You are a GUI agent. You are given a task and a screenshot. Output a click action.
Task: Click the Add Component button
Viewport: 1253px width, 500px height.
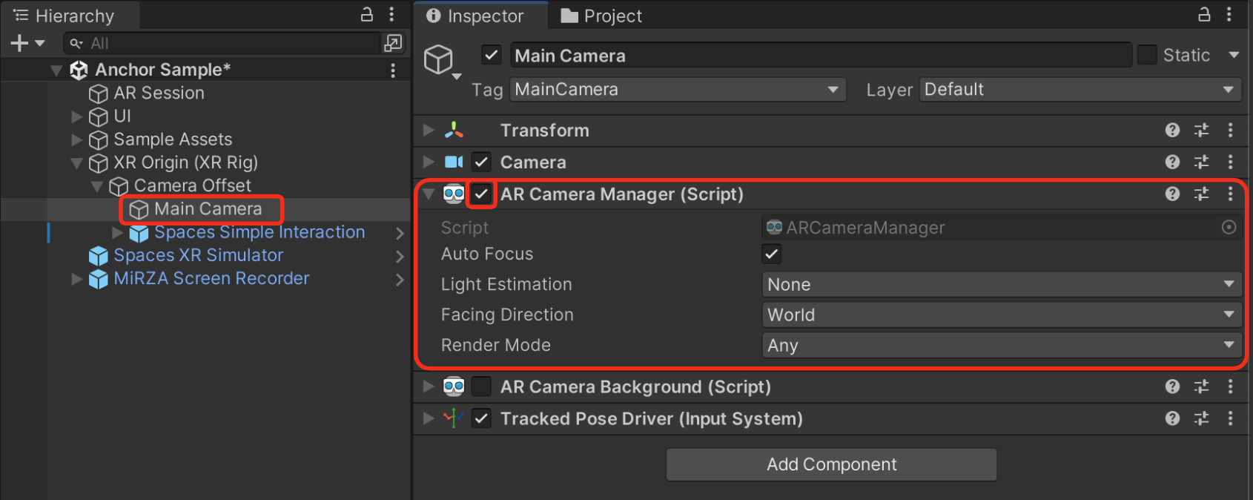(831, 464)
